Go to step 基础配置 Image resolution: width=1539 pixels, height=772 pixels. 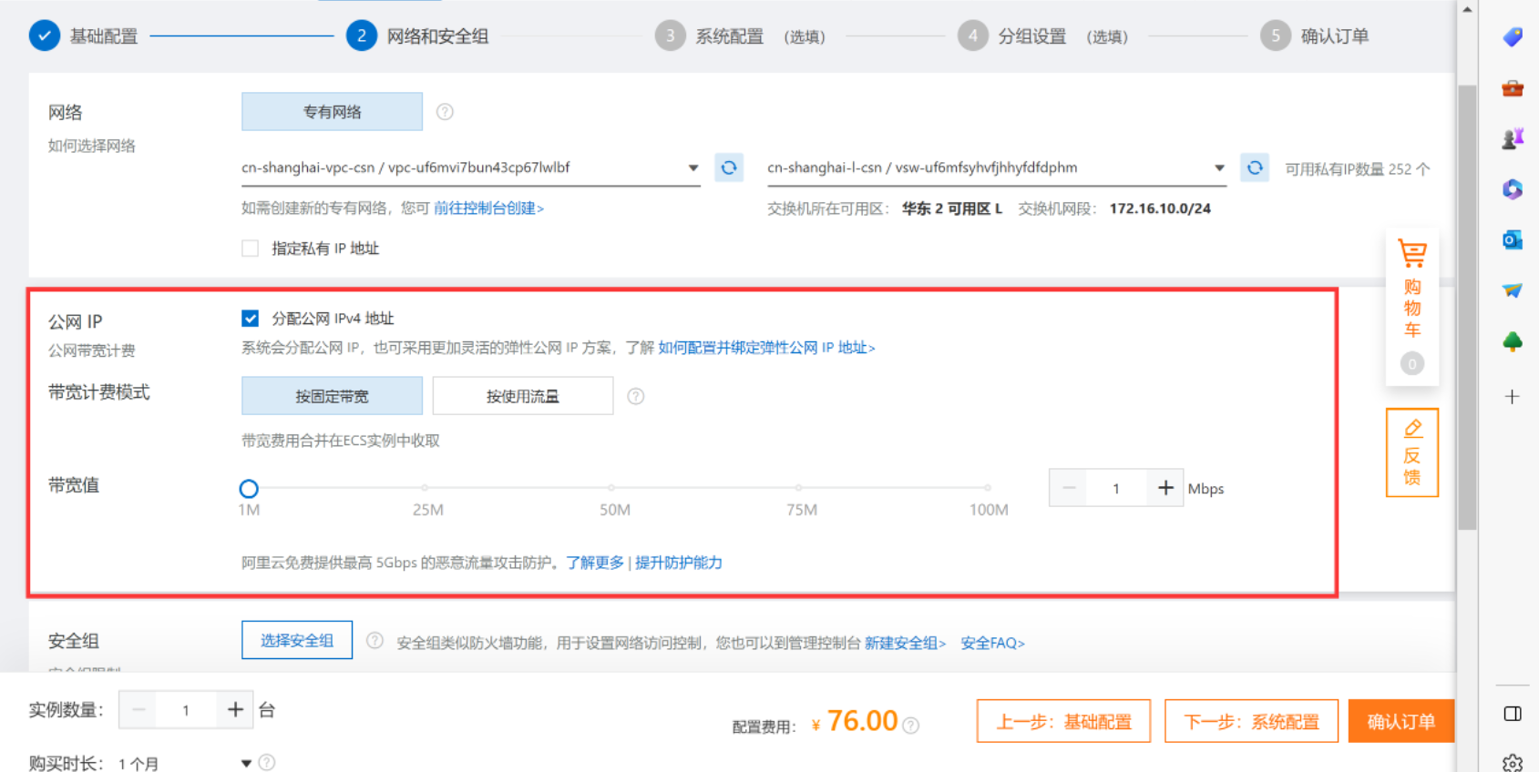104,36
